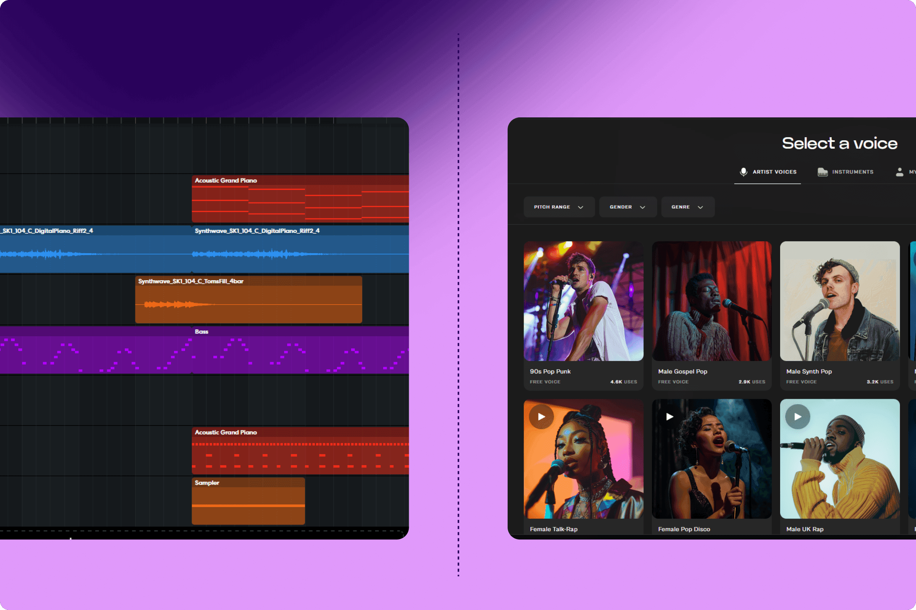This screenshot has width=916, height=610.
Task: Select the Synthwave TomsFill_4bar orange clip
Action: pos(248,300)
